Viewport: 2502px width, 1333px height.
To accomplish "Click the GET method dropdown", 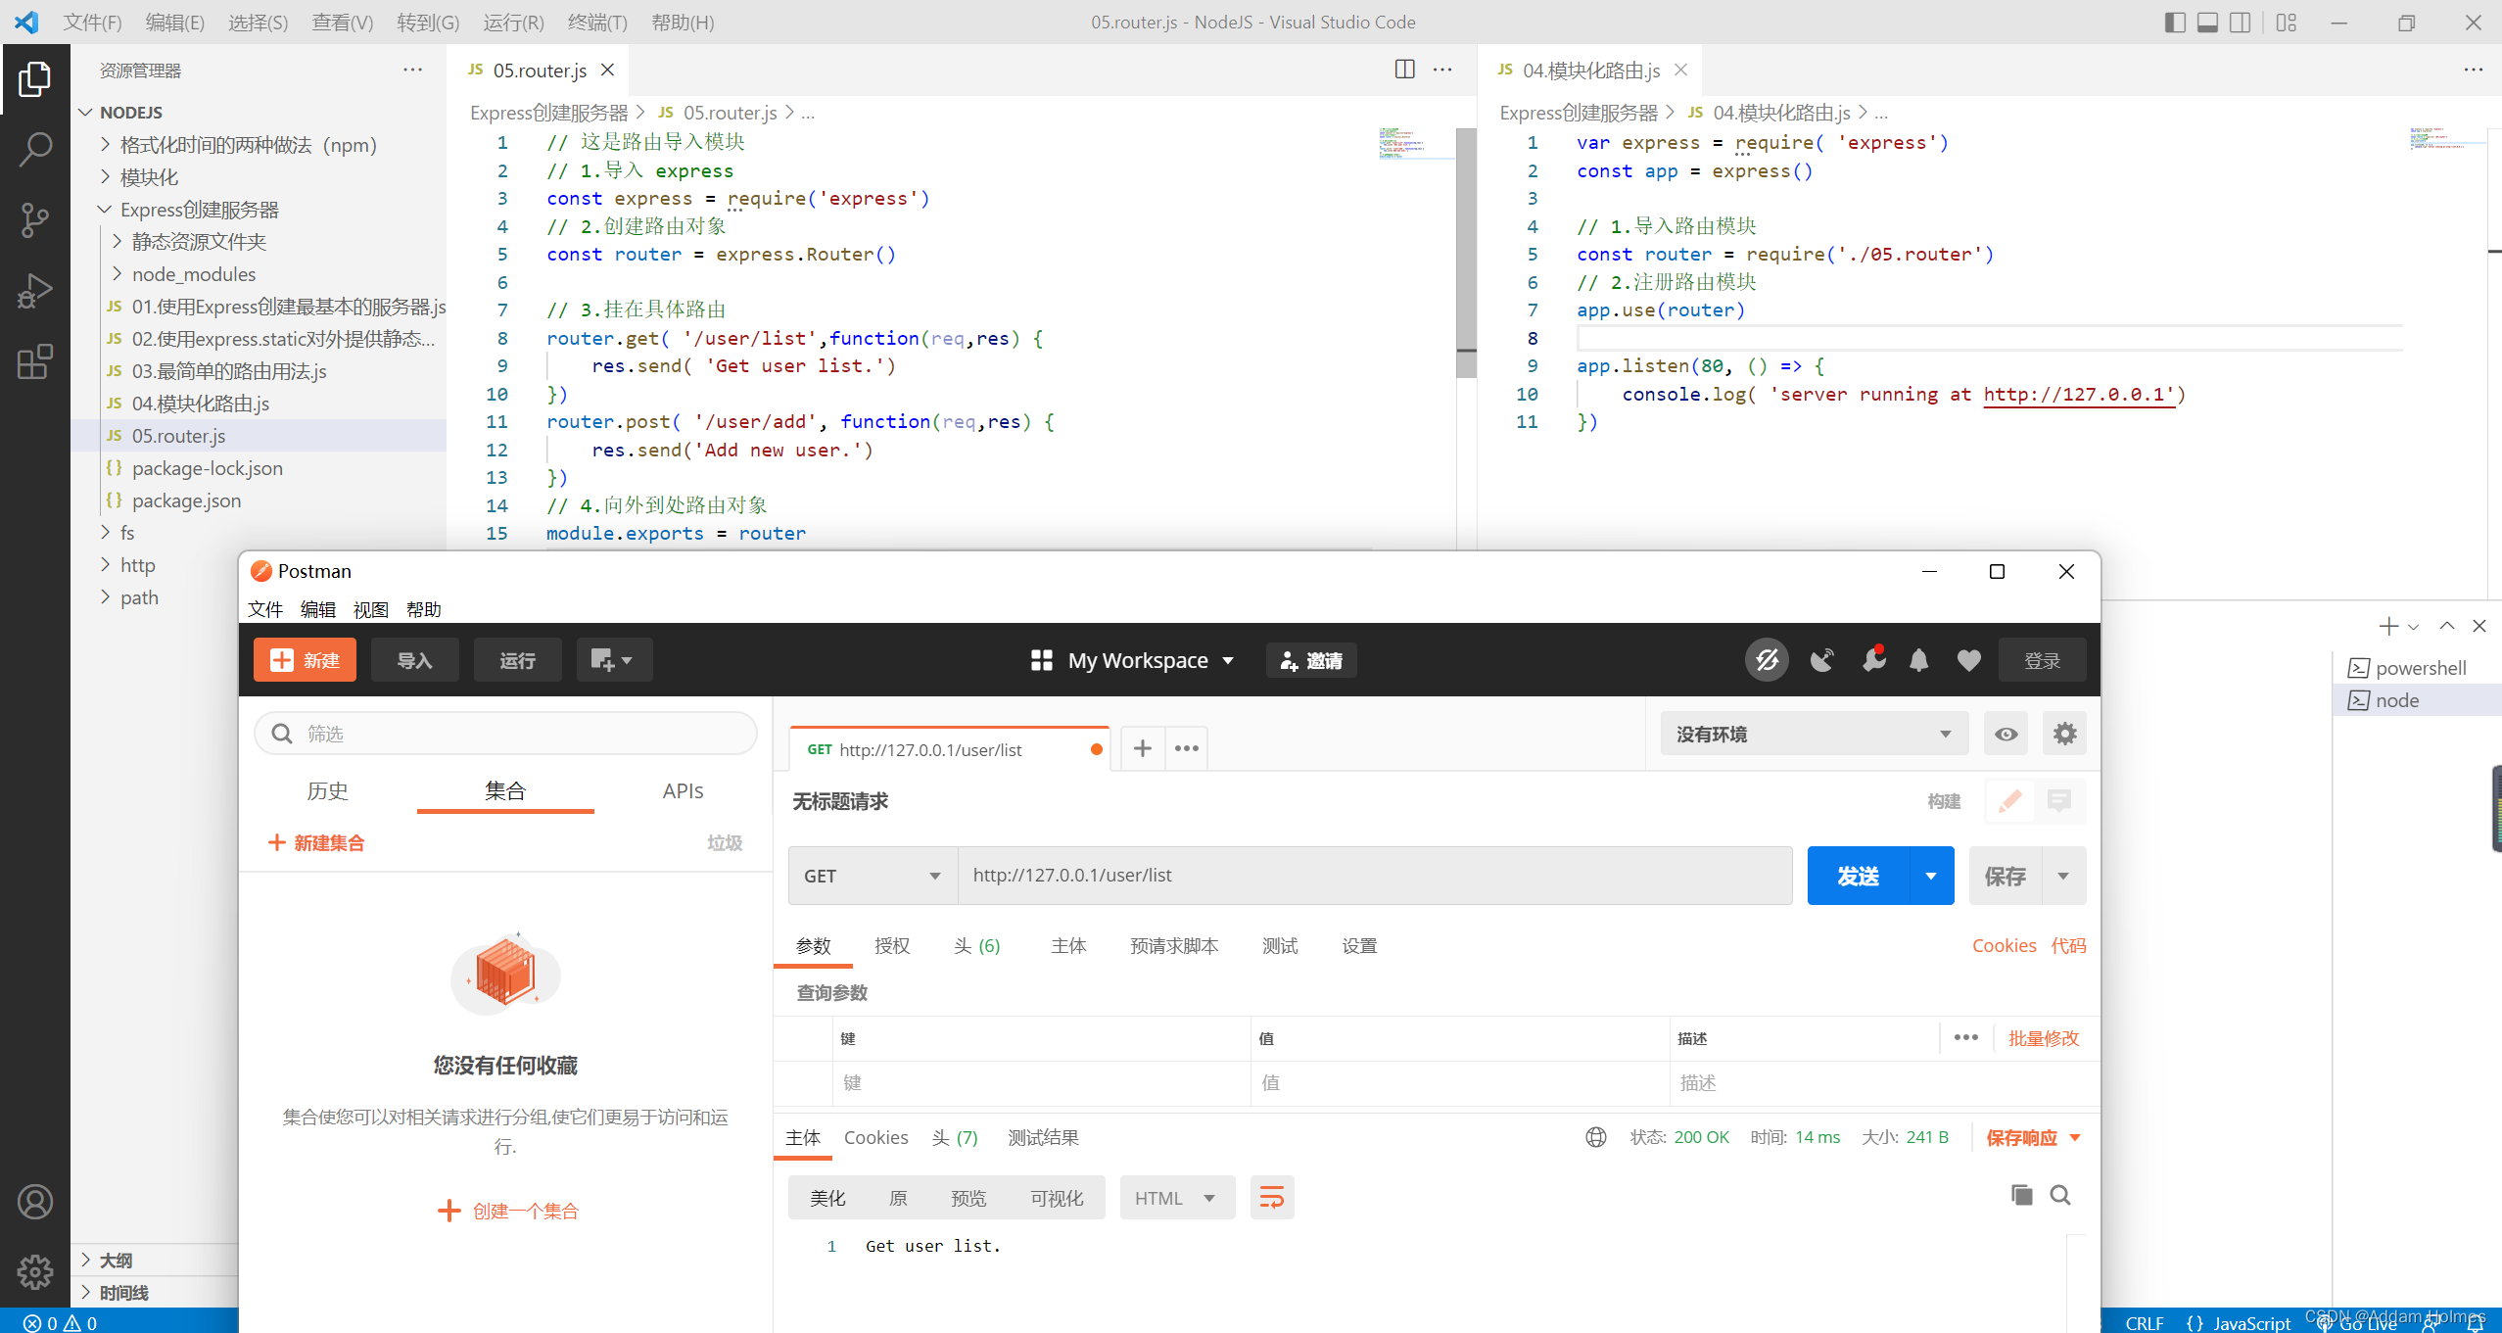I will coord(867,875).
